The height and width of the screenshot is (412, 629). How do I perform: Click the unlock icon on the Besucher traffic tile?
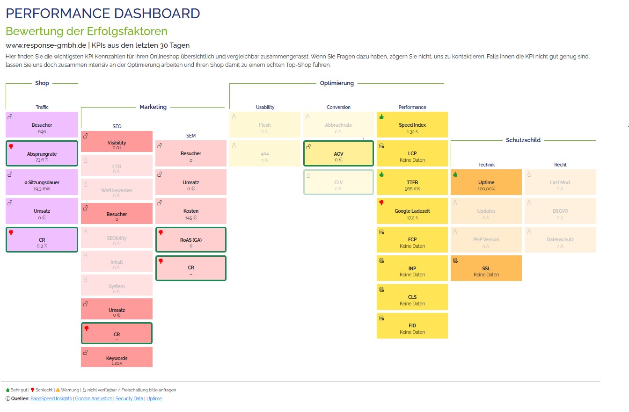[x=10, y=117]
